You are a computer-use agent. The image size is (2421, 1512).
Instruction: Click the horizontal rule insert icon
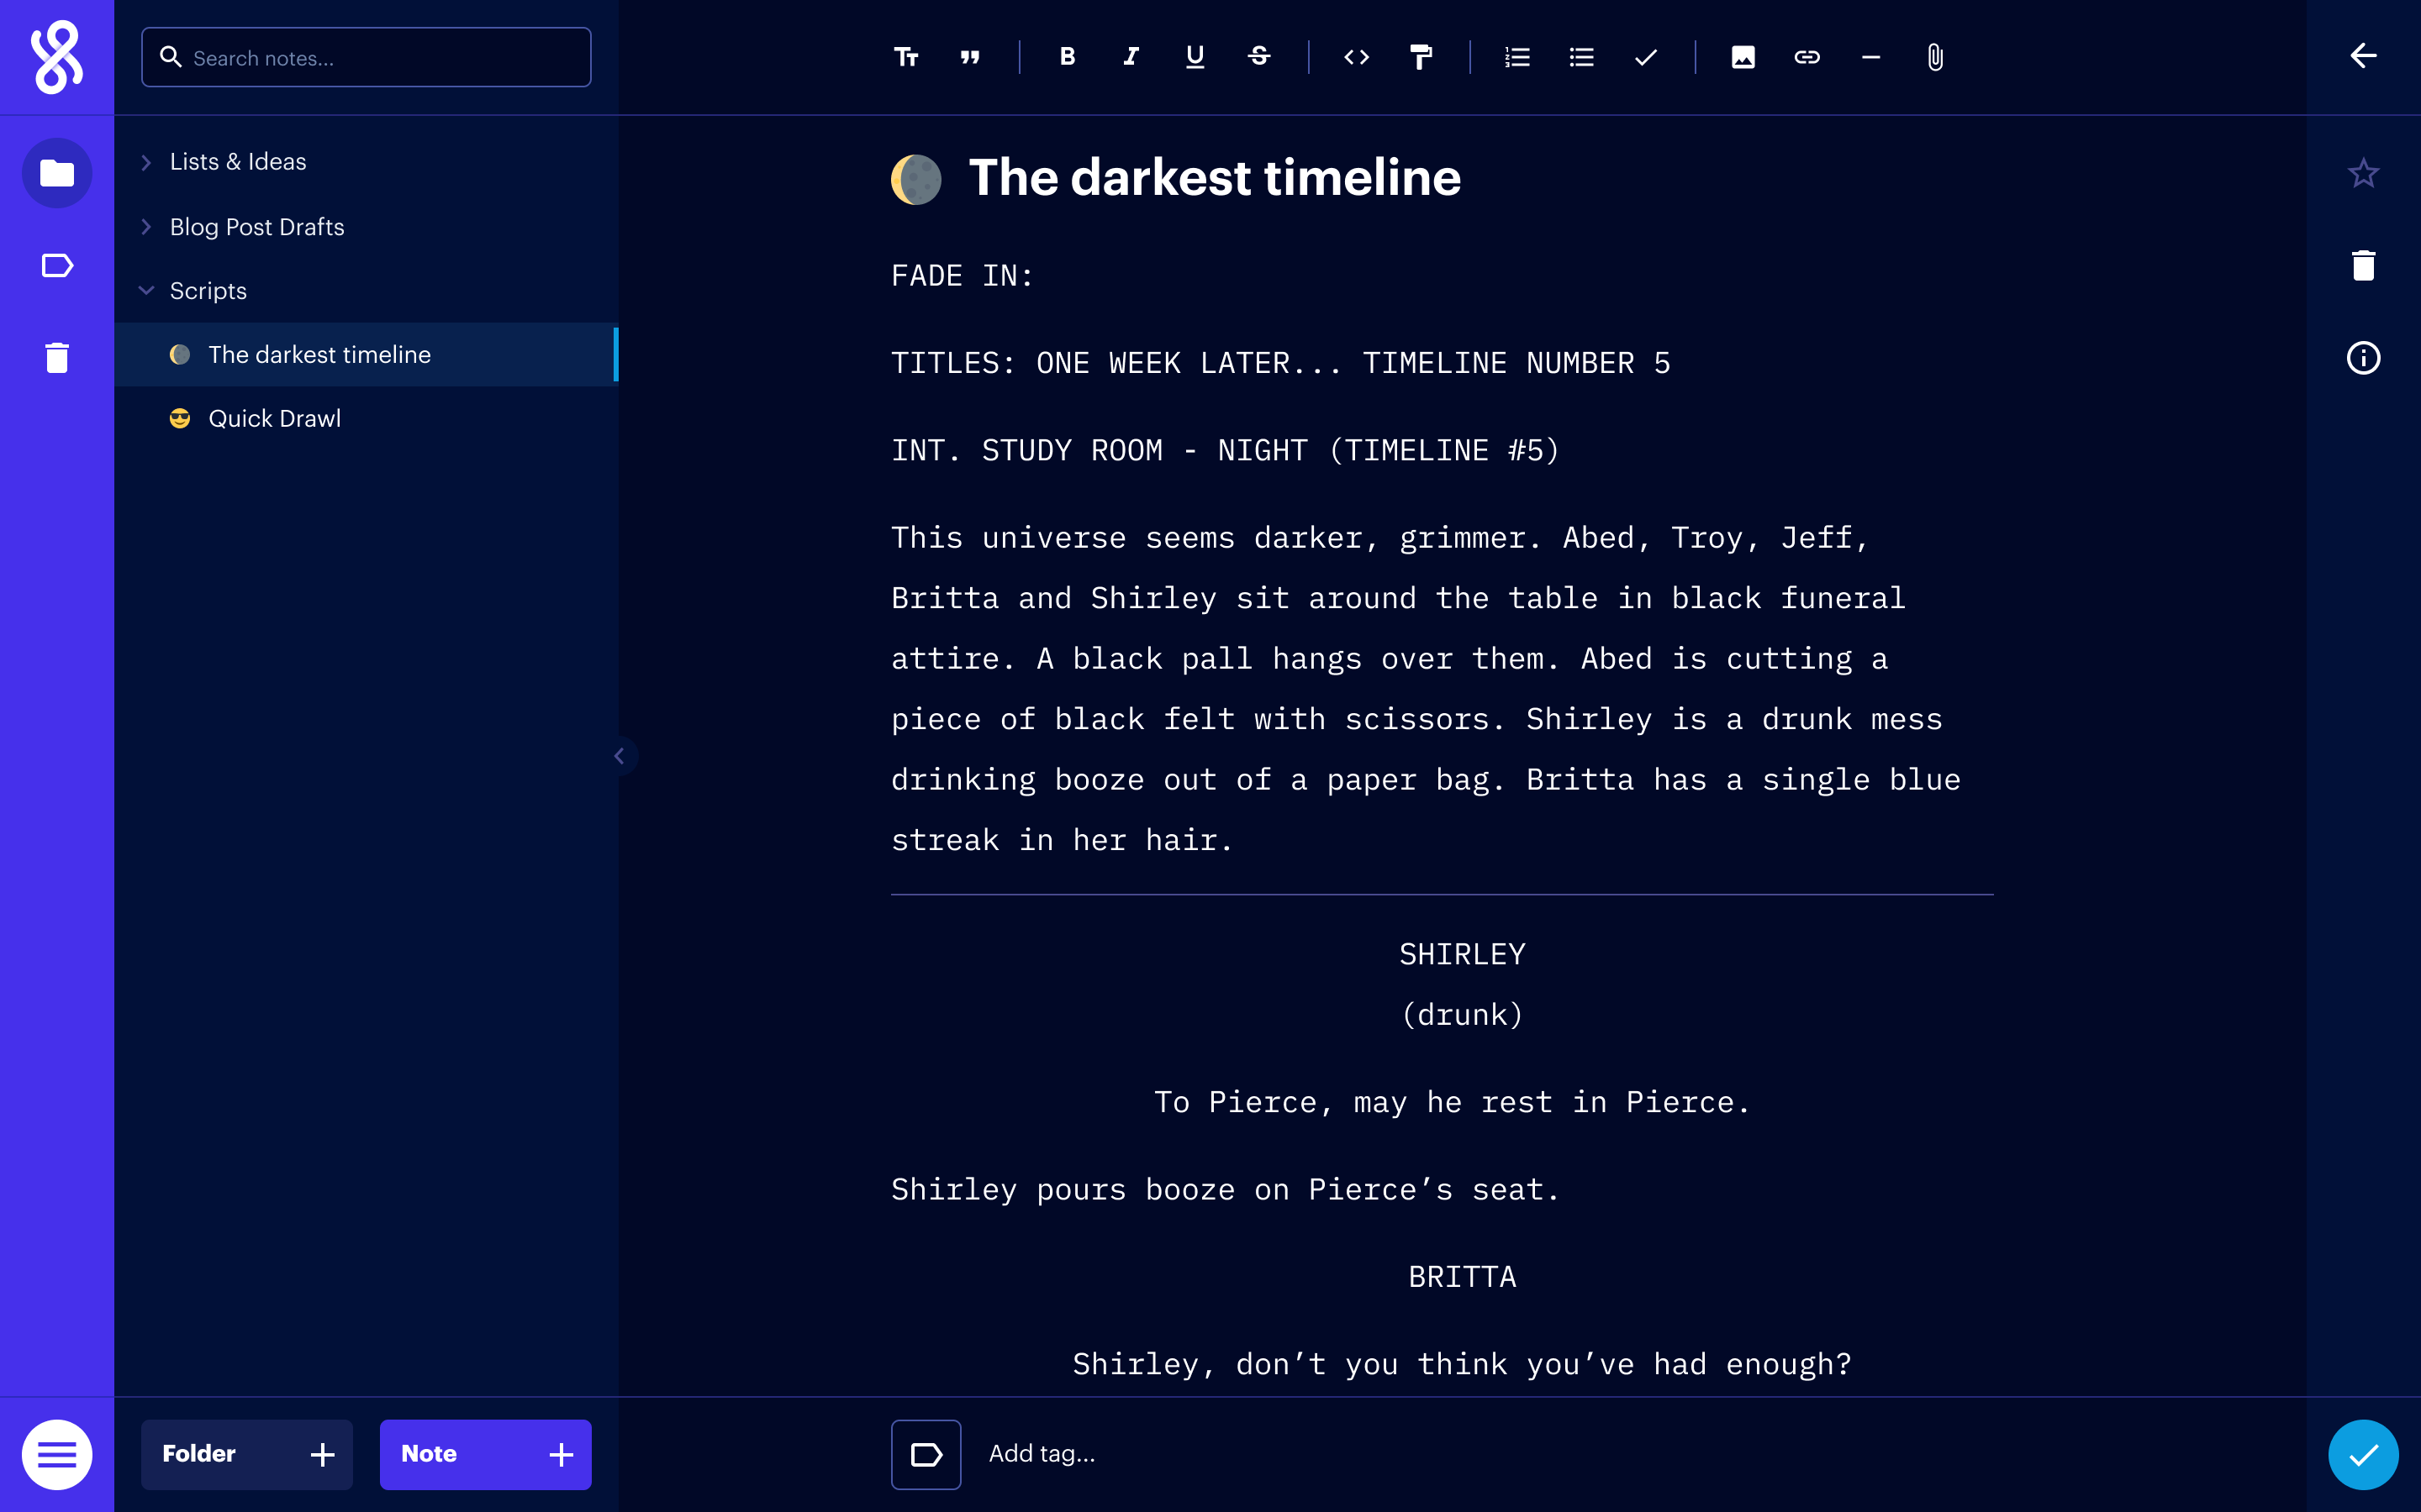[1870, 57]
